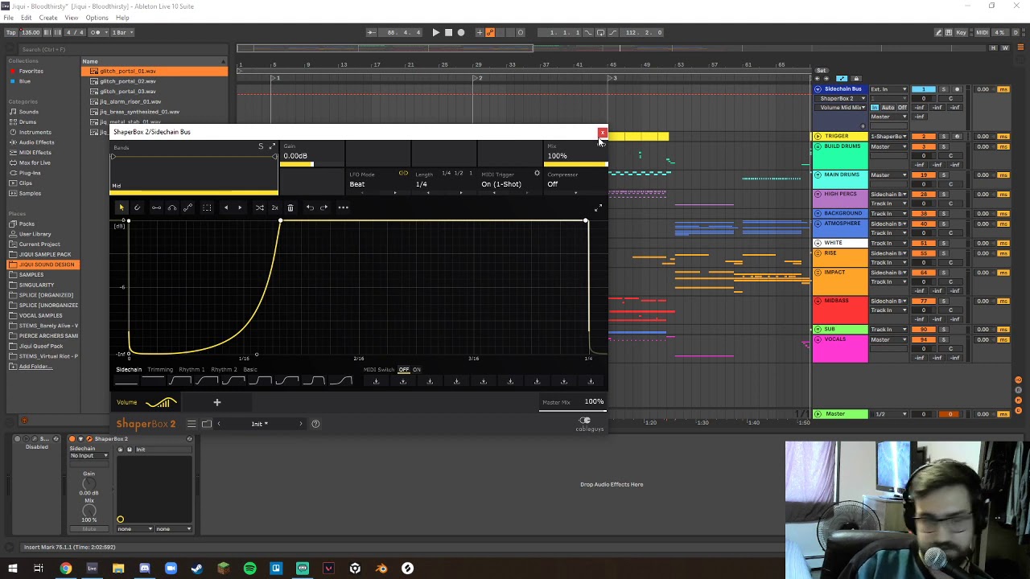The width and height of the screenshot is (1030, 579).
Task: Click the Tap tempo button
Action: [x=11, y=32]
